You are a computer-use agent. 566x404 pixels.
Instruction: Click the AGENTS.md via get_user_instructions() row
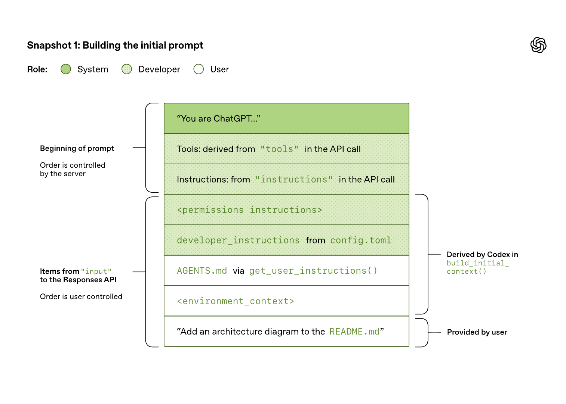click(286, 271)
